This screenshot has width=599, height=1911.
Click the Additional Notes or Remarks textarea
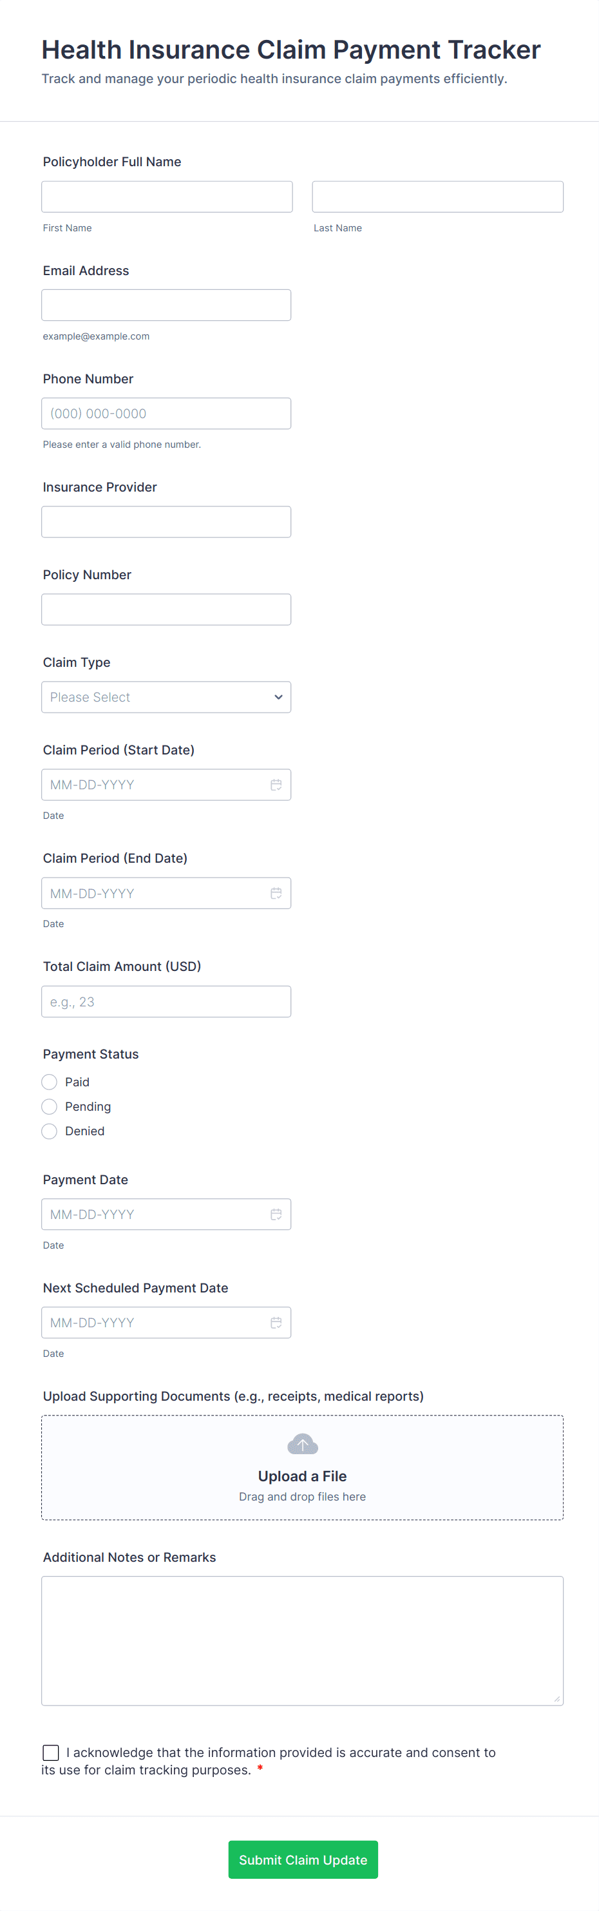click(x=303, y=1640)
